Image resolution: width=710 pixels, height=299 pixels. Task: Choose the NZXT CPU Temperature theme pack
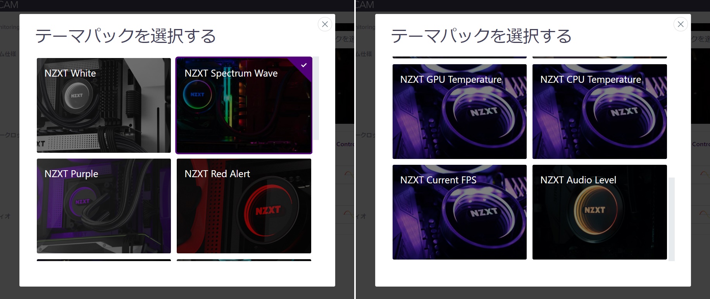(600, 111)
